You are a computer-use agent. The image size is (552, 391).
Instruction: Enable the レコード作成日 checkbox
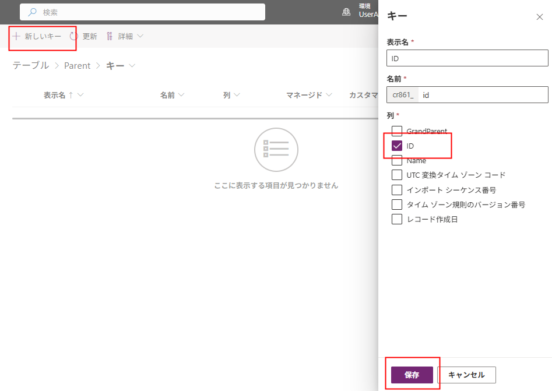click(x=397, y=219)
